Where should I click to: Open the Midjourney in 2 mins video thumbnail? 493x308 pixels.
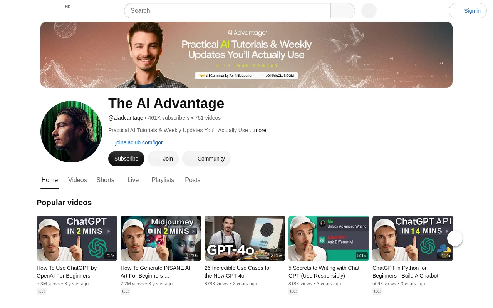(161, 238)
